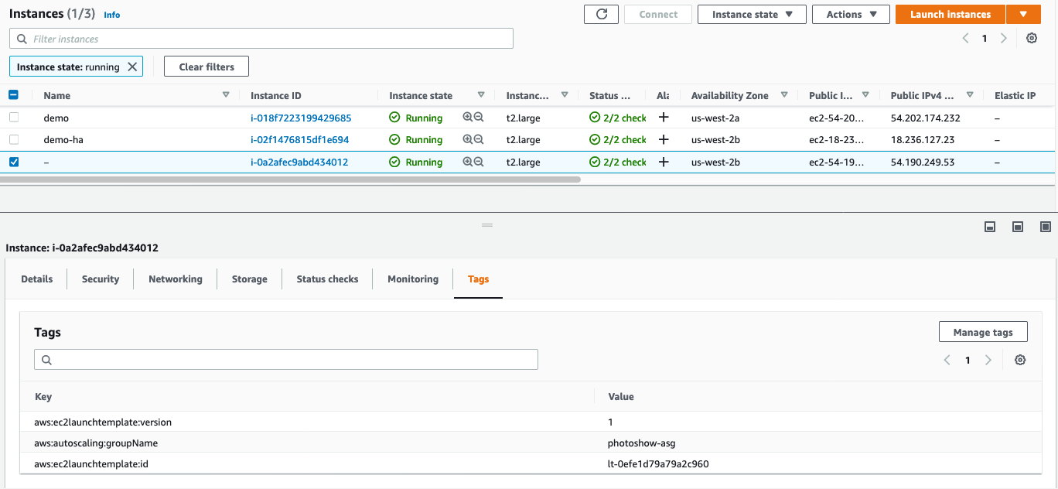Open the Instance state dropdown
This screenshot has width=1058, height=489.
(x=752, y=15)
